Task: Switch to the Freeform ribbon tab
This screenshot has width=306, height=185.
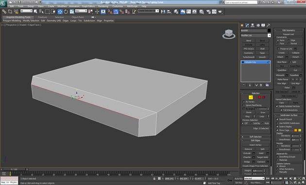Action: pyautogui.click(x=43, y=17)
